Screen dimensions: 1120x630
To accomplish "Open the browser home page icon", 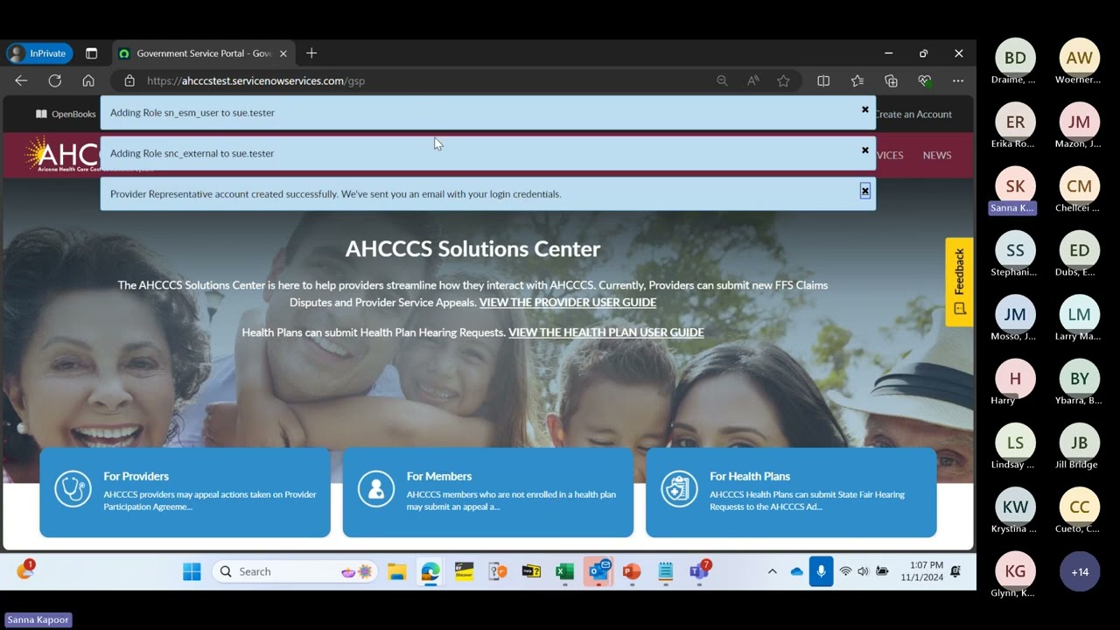I will coord(88,80).
